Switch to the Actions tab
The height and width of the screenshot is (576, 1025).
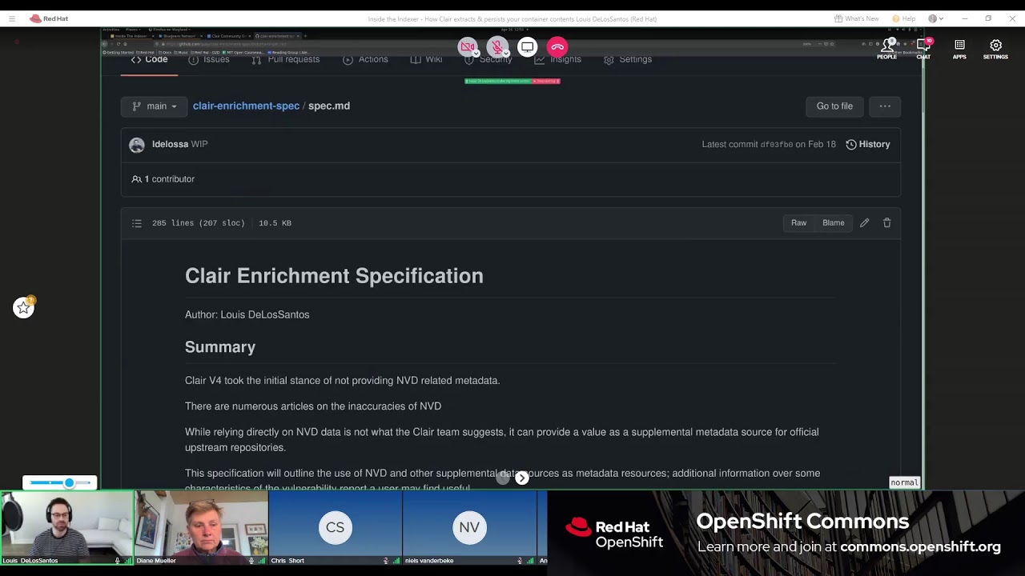[365, 59]
